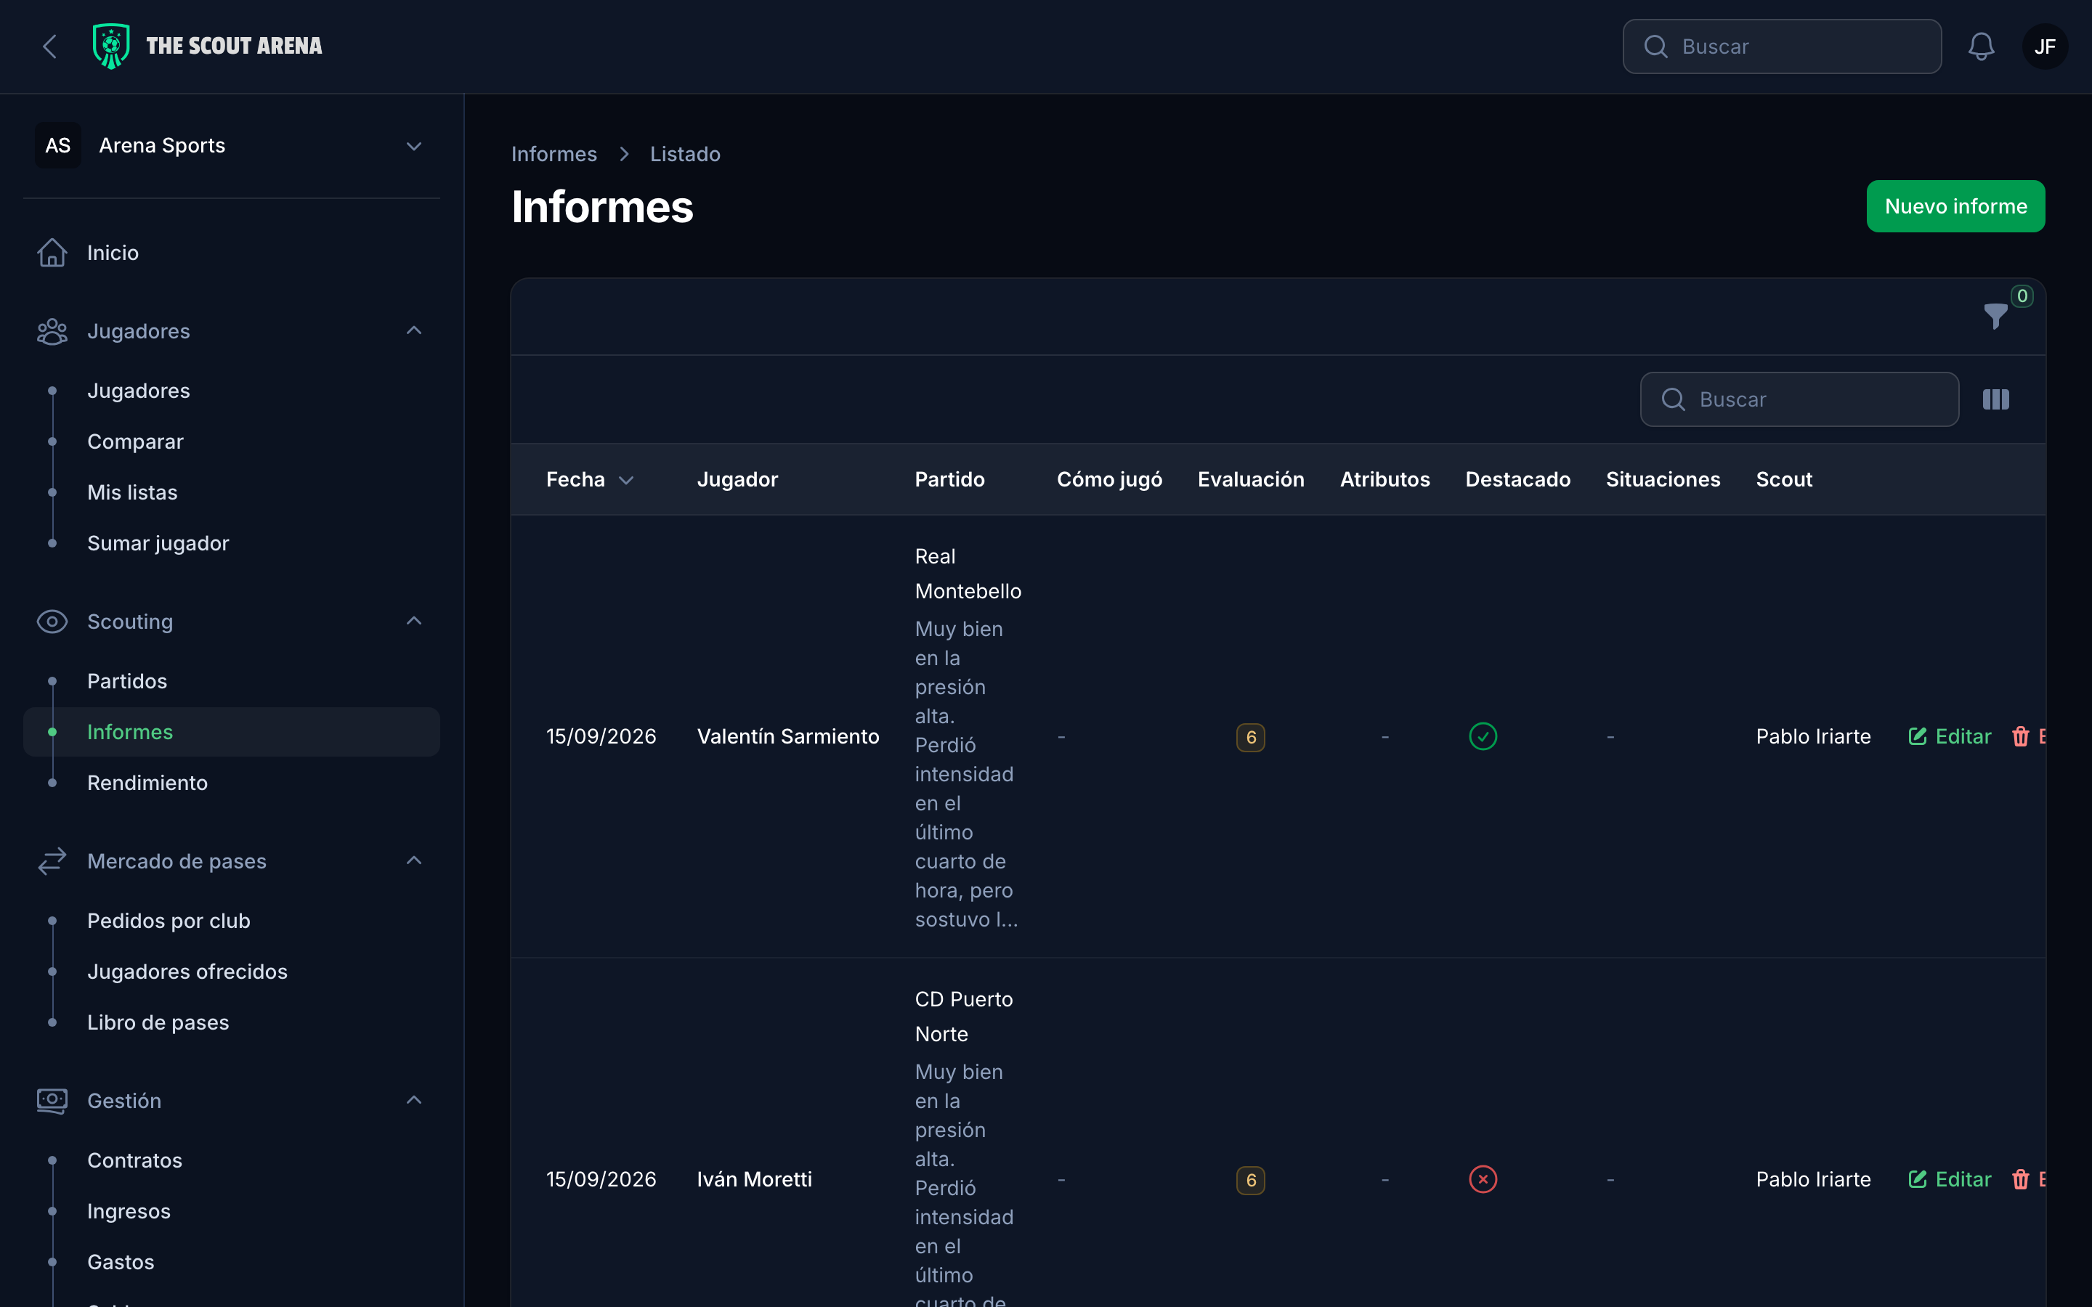Click the Jugadores group people icon

52,331
